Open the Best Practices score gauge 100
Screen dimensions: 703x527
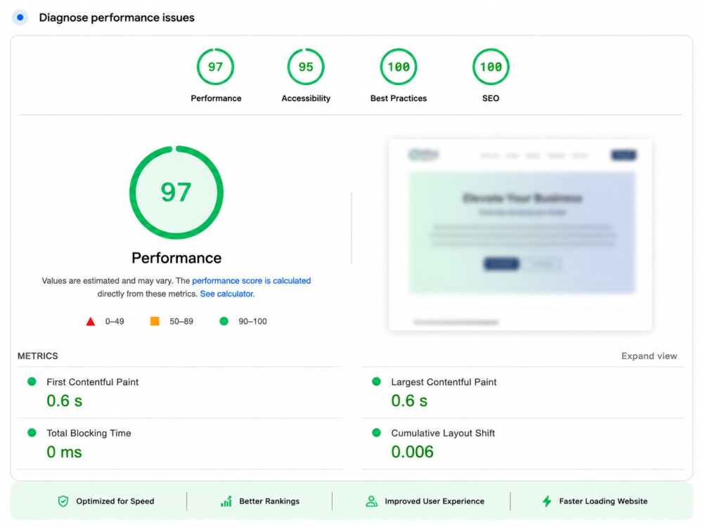click(x=399, y=67)
